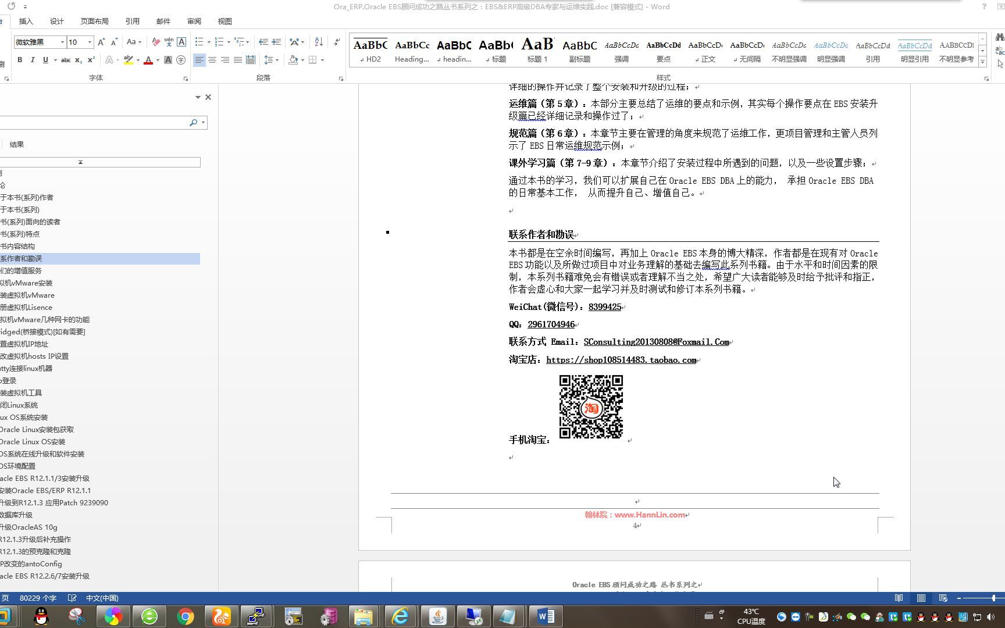Justify paragraph text icon
The height and width of the screenshot is (628, 1005).
tap(238, 60)
